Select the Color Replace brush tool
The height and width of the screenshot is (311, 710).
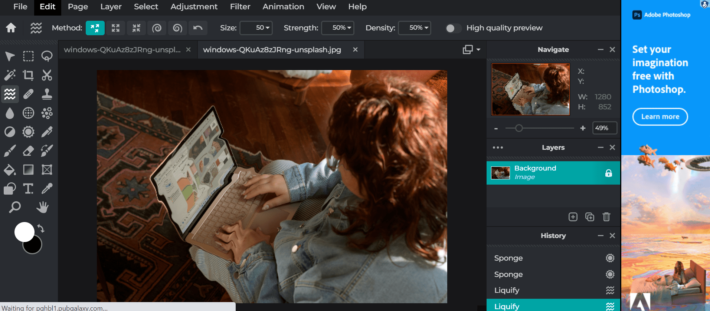tap(47, 151)
